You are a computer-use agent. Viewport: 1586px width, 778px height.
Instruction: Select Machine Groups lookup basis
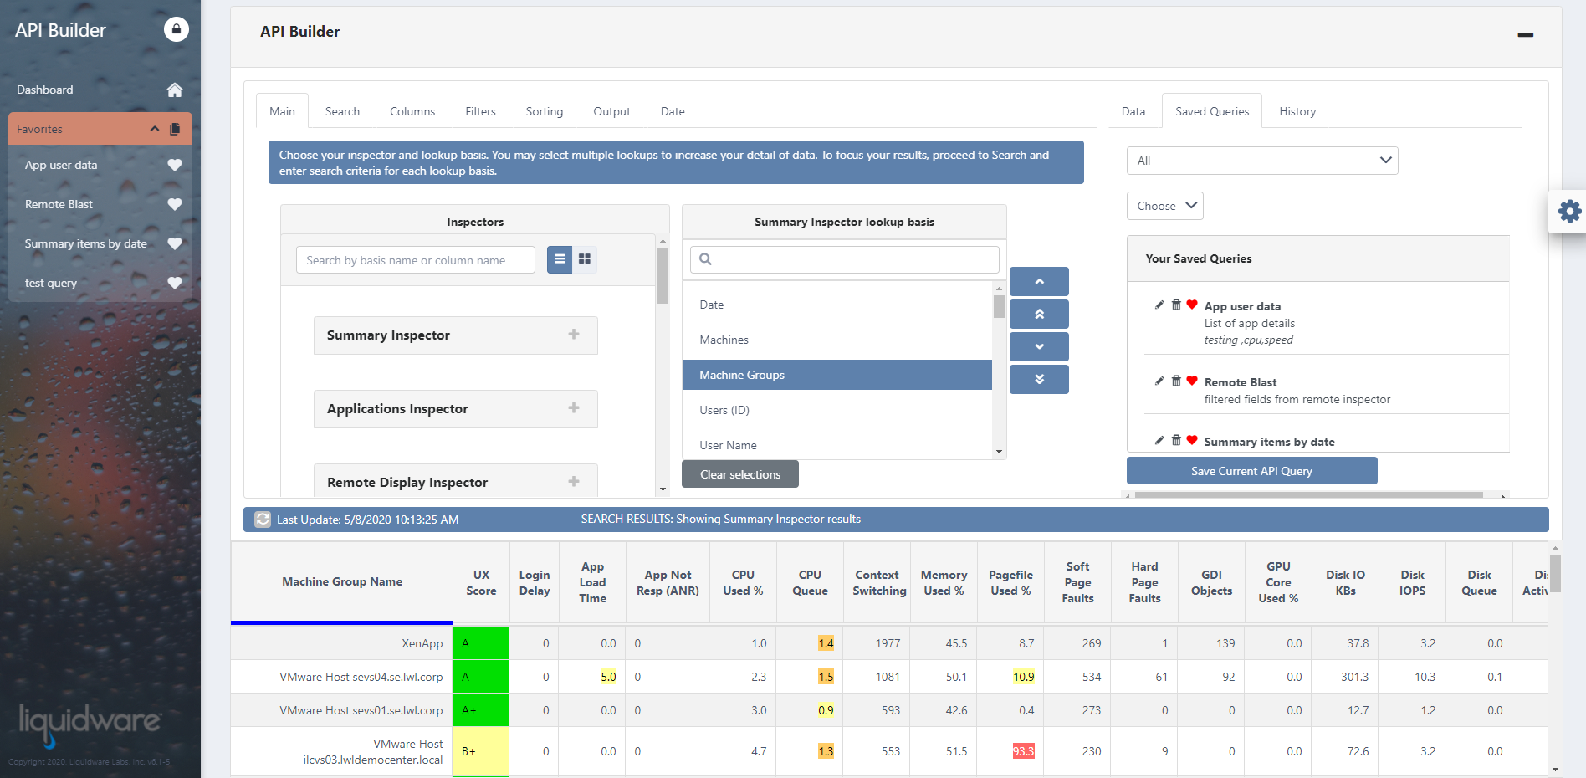point(837,375)
